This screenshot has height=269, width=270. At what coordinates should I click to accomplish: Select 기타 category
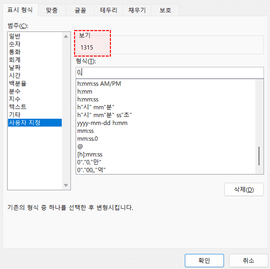[x=35, y=115]
